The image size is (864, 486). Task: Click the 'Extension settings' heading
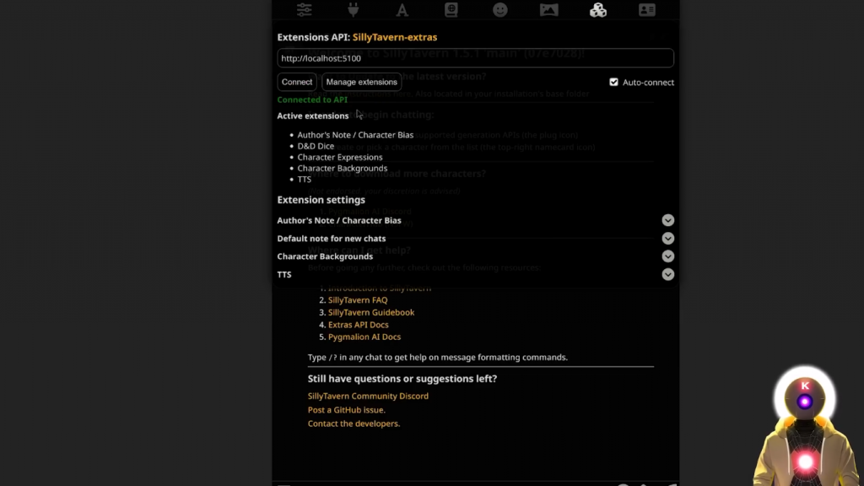[x=321, y=200]
